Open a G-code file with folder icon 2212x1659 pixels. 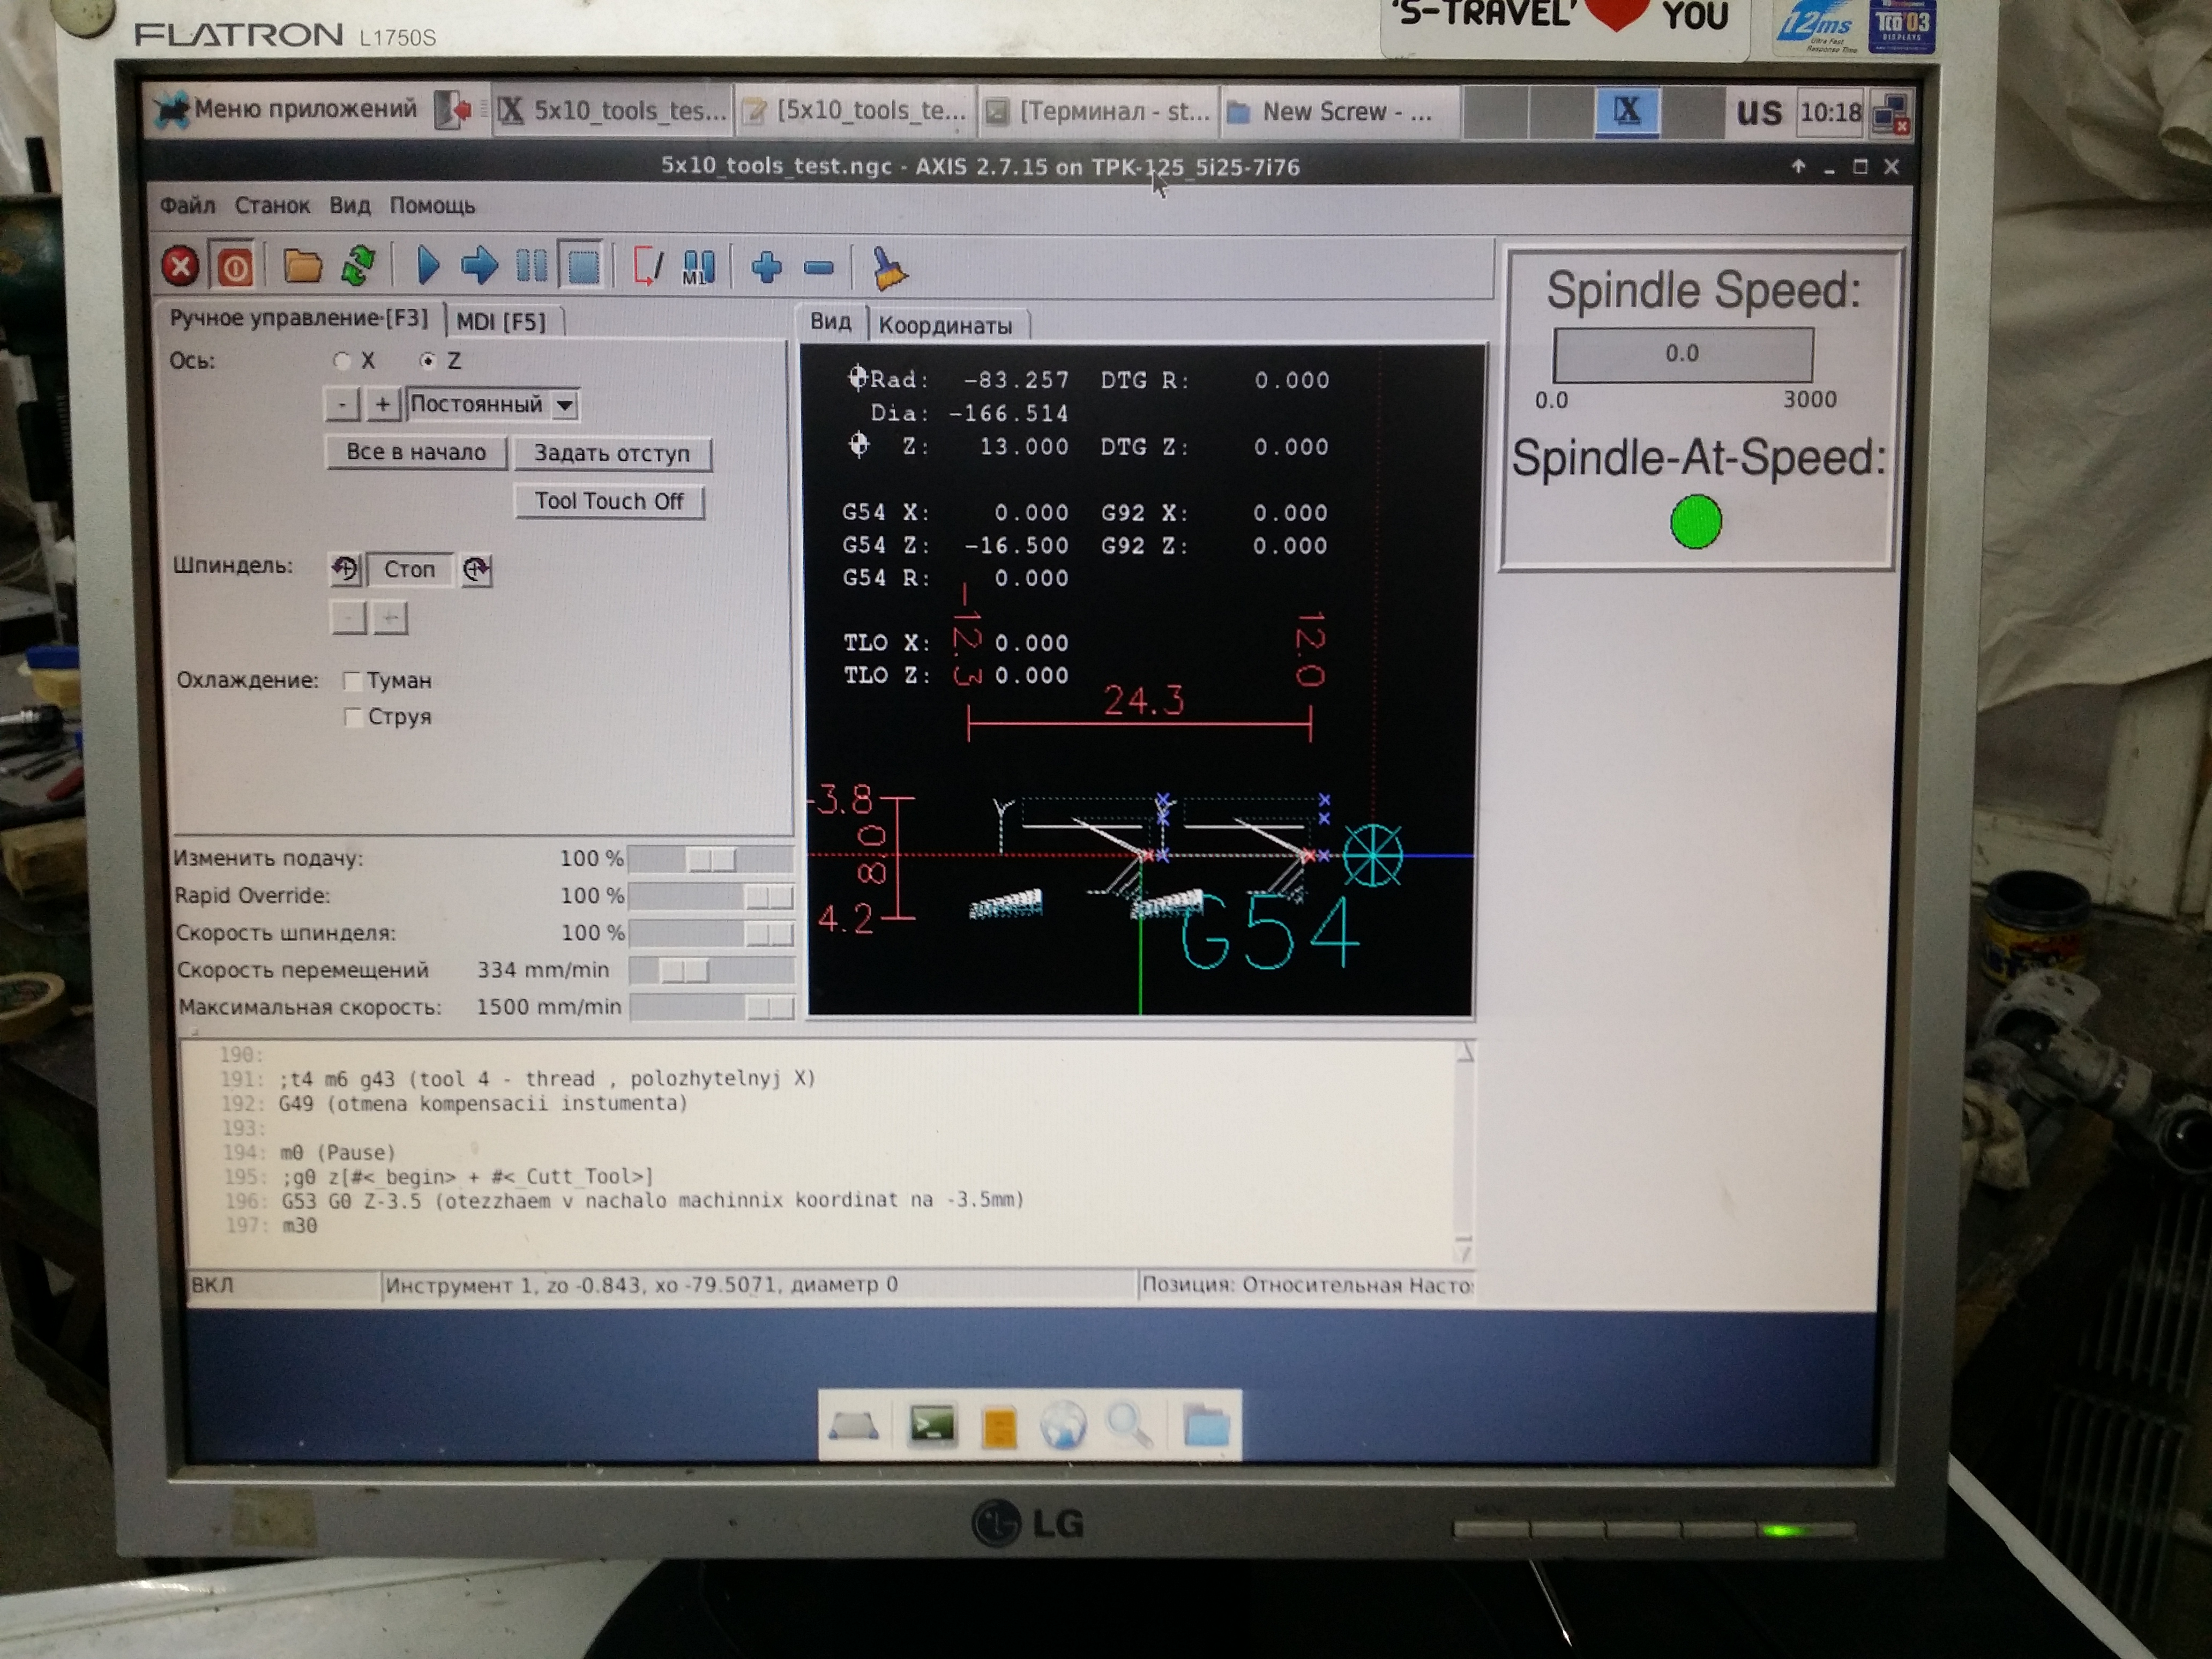coord(302,267)
